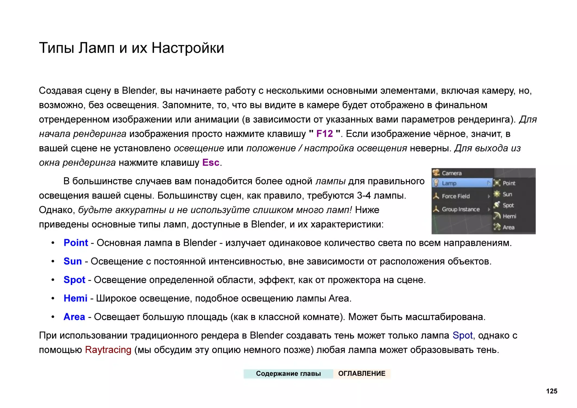The height and width of the screenshot is (408, 577).
Task: Pick Spot from the lamp submenu
Action: click(514, 205)
